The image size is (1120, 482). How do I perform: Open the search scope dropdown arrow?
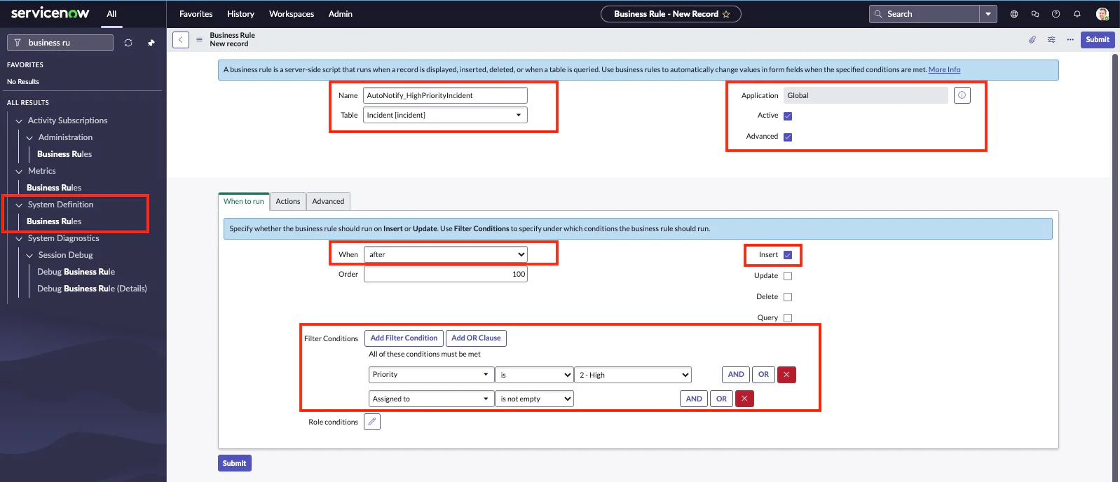point(988,14)
